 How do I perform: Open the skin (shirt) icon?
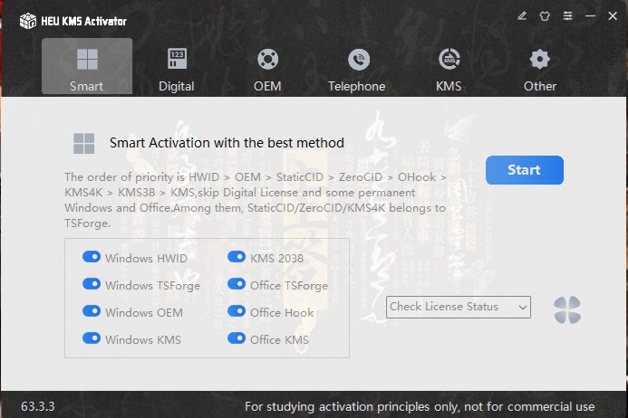545,16
